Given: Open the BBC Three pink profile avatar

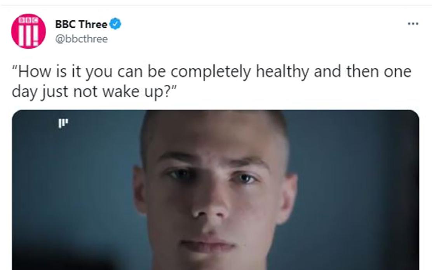Looking at the screenshot, I should pyautogui.click(x=28, y=31).
